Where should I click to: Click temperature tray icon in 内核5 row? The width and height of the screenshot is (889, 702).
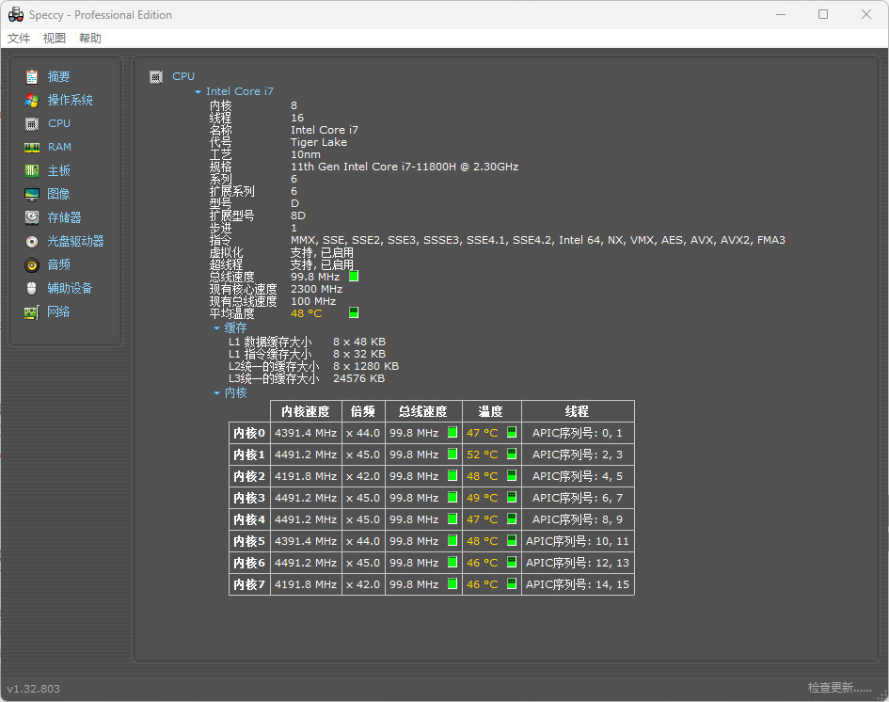pyautogui.click(x=512, y=540)
